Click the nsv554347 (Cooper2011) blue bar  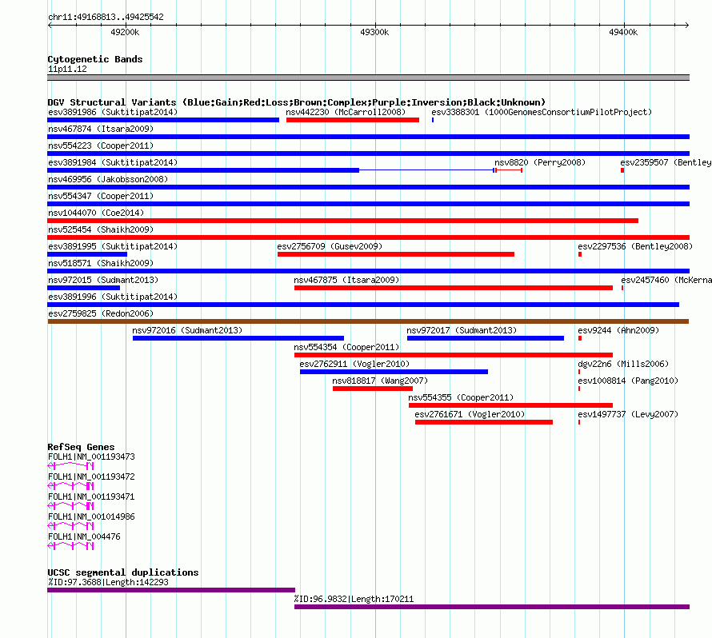click(368, 204)
